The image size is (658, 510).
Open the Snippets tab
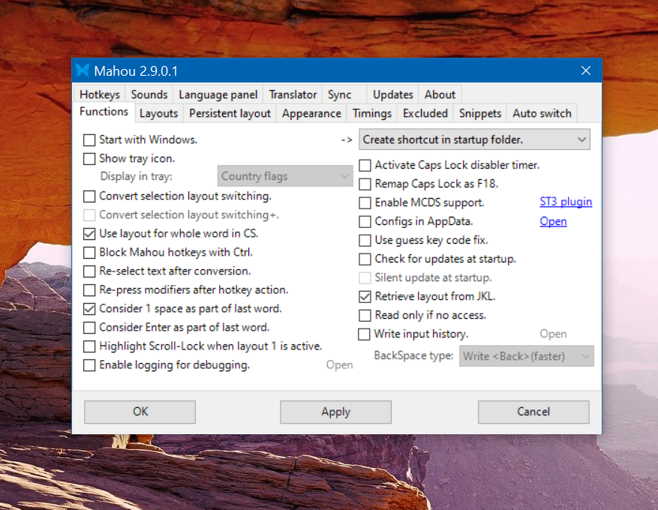480,113
